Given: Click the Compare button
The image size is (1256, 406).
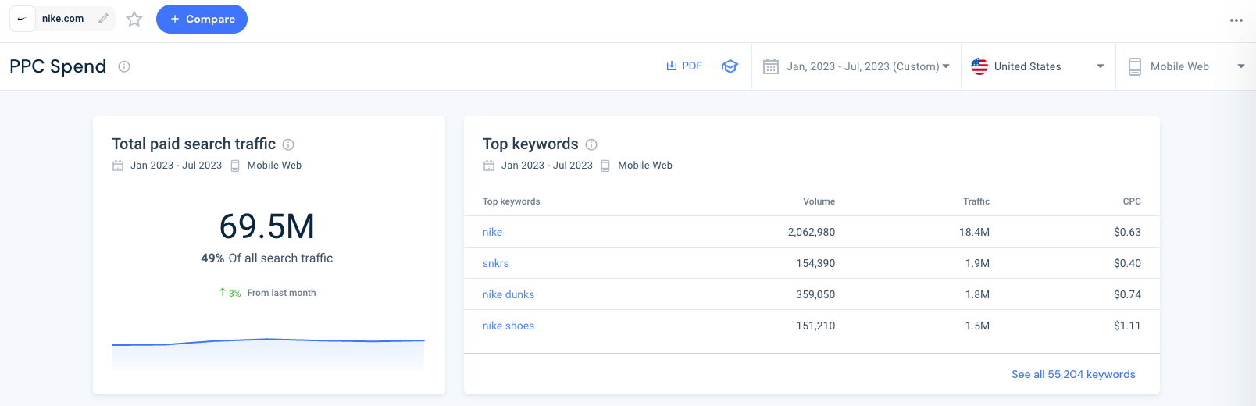Looking at the screenshot, I should tap(202, 19).
